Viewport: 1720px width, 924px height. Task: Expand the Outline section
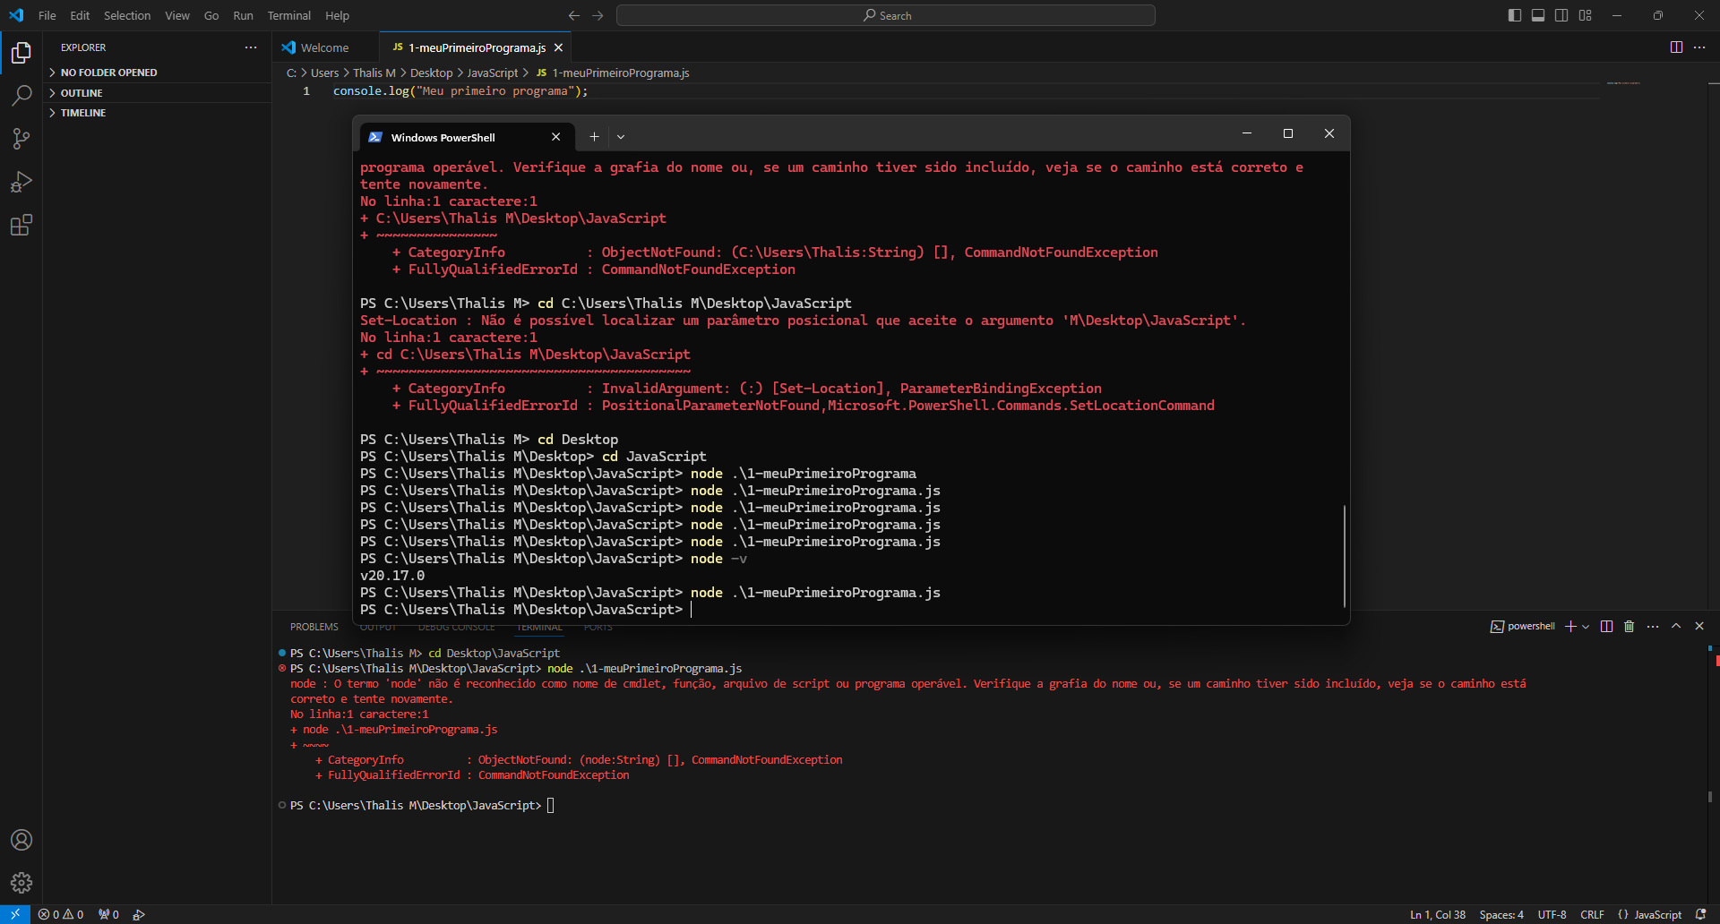pos(158,93)
